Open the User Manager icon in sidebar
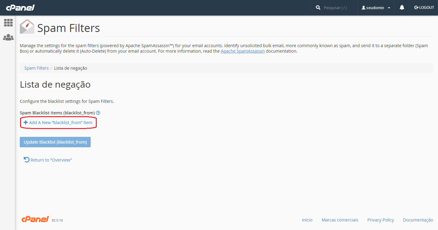The height and width of the screenshot is (230, 438). click(8, 37)
